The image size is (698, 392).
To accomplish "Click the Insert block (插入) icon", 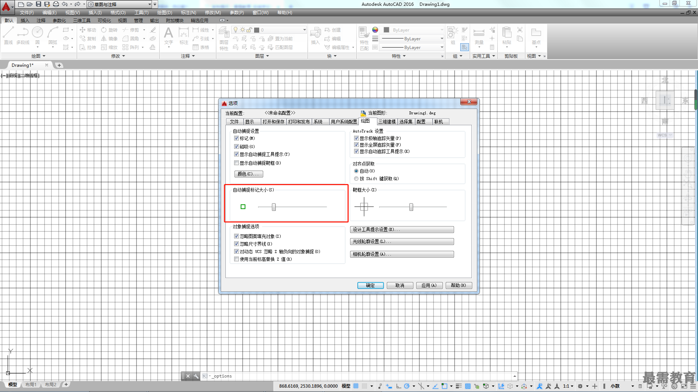I will [x=315, y=36].
